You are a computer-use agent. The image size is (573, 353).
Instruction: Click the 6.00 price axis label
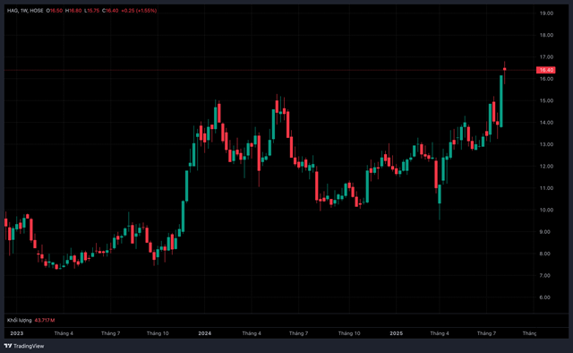point(546,297)
